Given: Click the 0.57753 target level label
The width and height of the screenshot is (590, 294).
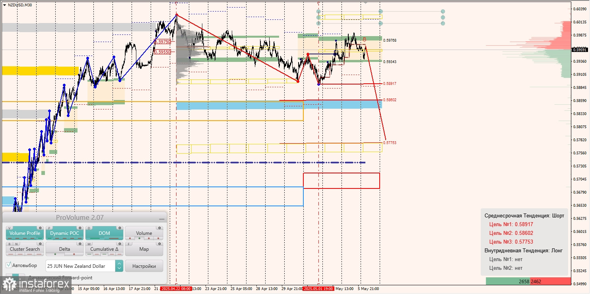Looking at the screenshot, I should tap(390, 142).
